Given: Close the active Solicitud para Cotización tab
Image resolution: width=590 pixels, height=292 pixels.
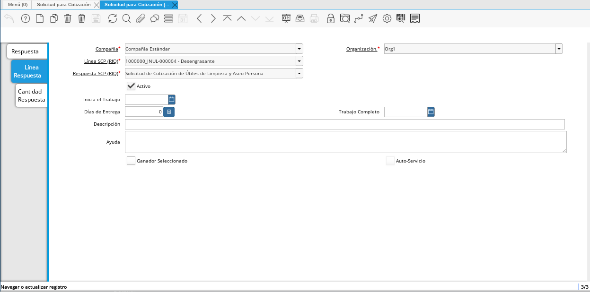Looking at the screenshot, I should (x=175, y=5).
